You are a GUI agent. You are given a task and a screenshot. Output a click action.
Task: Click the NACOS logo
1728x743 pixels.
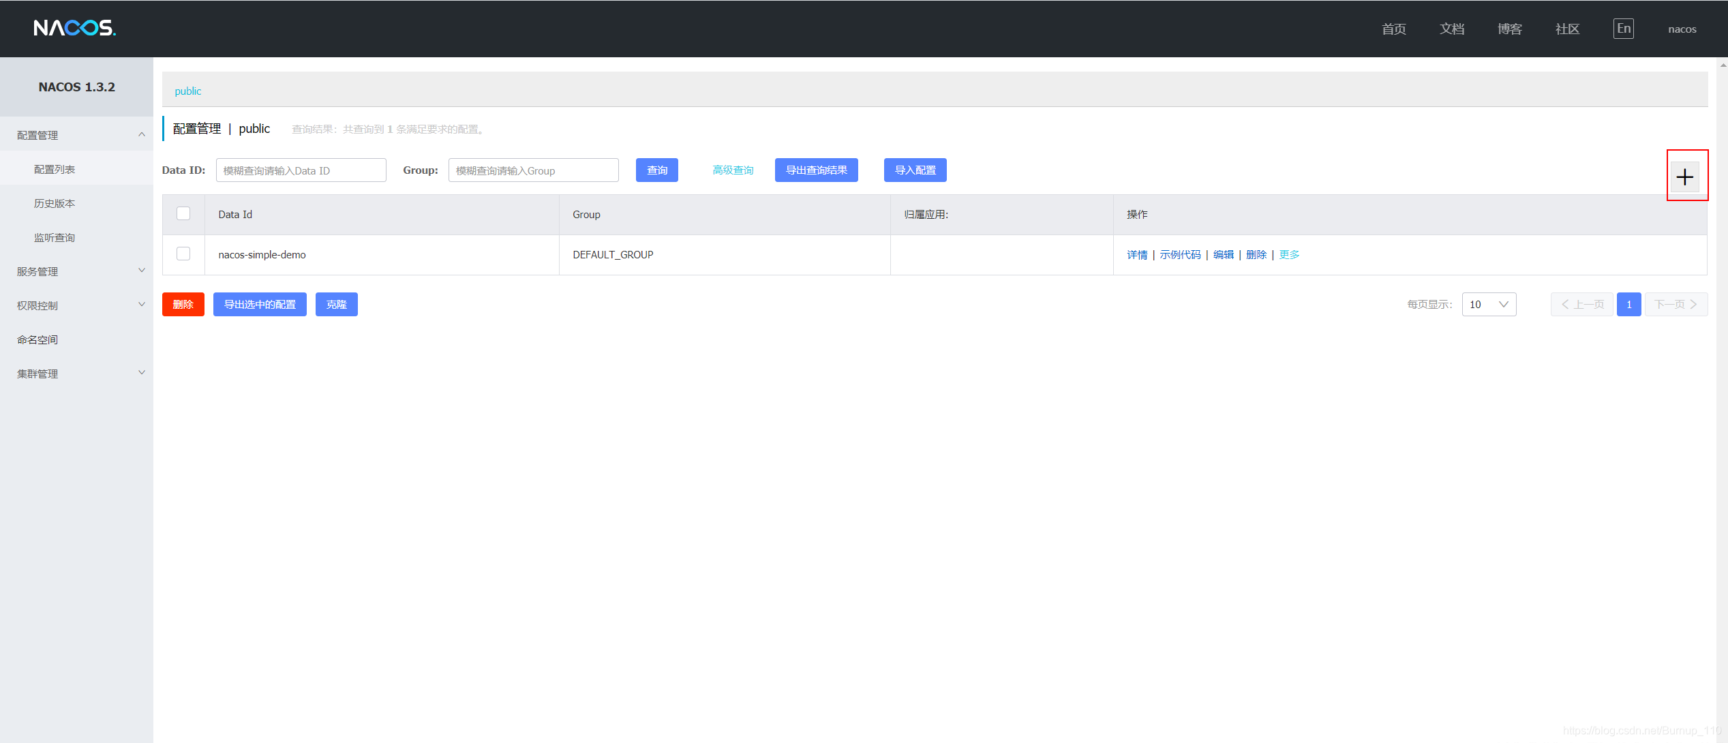tap(75, 28)
